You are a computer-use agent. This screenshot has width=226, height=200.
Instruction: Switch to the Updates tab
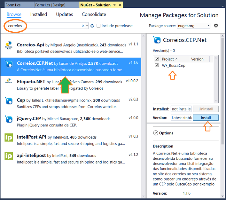tap(65, 14)
